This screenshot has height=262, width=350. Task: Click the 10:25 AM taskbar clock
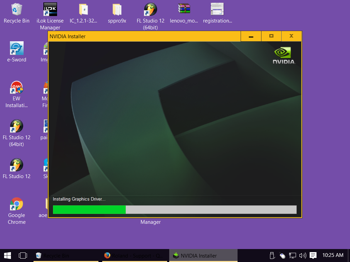tap(333, 255)
